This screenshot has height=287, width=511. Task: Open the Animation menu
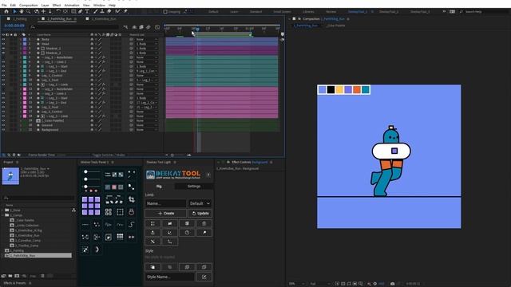(72, 6)
